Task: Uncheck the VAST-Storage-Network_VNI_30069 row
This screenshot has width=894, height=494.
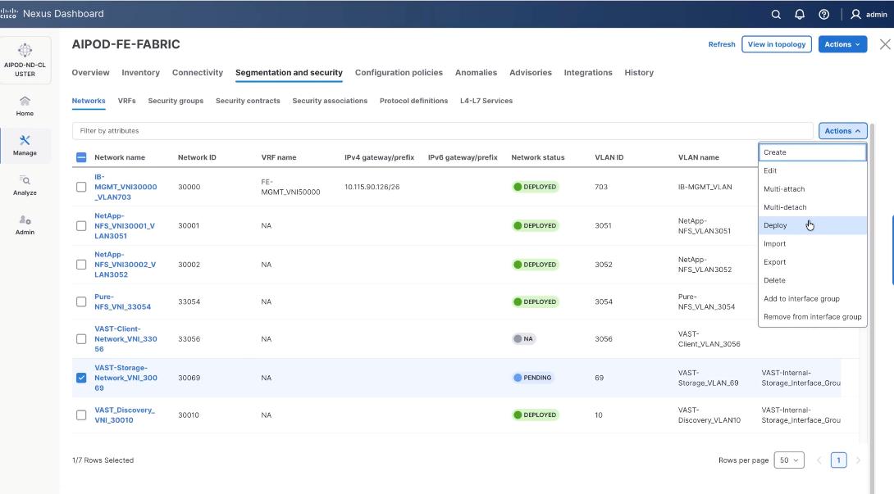Action: (80, 377)
